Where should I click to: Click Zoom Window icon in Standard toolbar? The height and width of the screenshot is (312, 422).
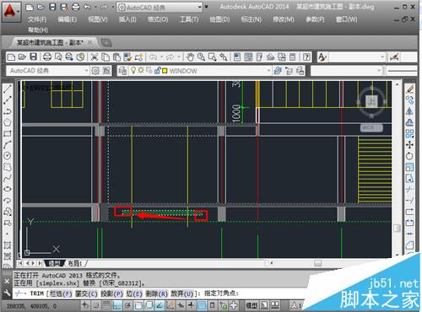212,57
